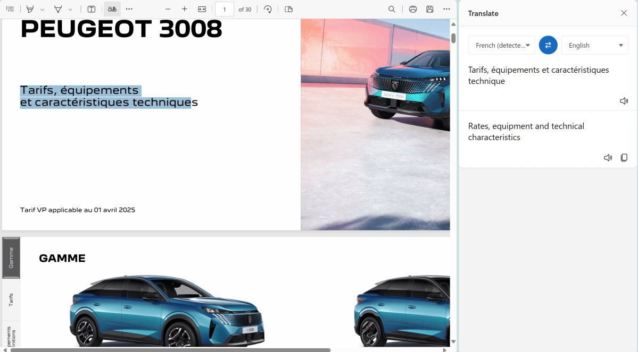Viewport: 638px width, 352px height.
Task: Click the page number input field
Action: [224, 10]
